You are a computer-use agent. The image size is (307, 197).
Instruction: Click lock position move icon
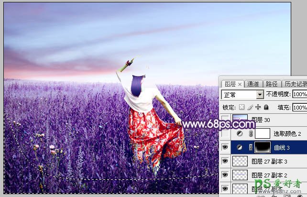258,108
